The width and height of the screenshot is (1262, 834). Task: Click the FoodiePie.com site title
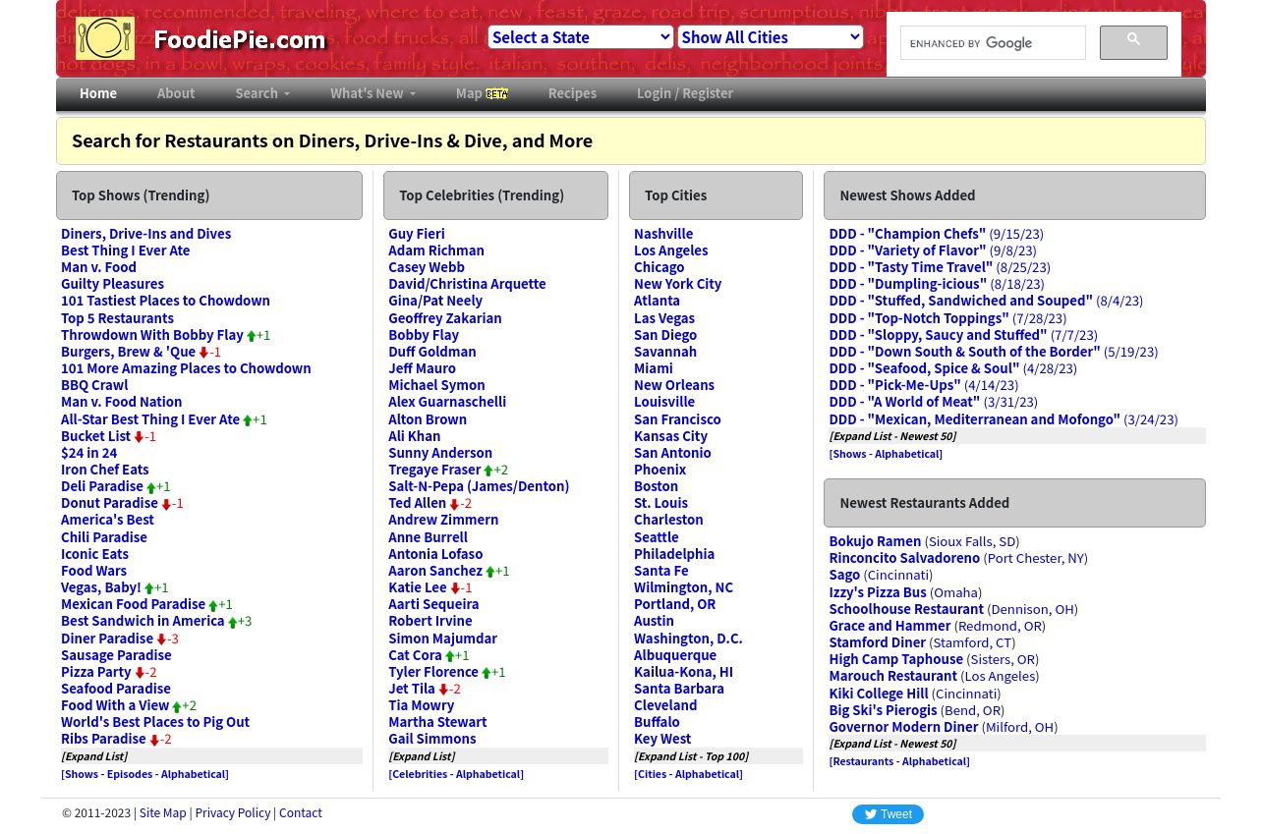point(240,40)
